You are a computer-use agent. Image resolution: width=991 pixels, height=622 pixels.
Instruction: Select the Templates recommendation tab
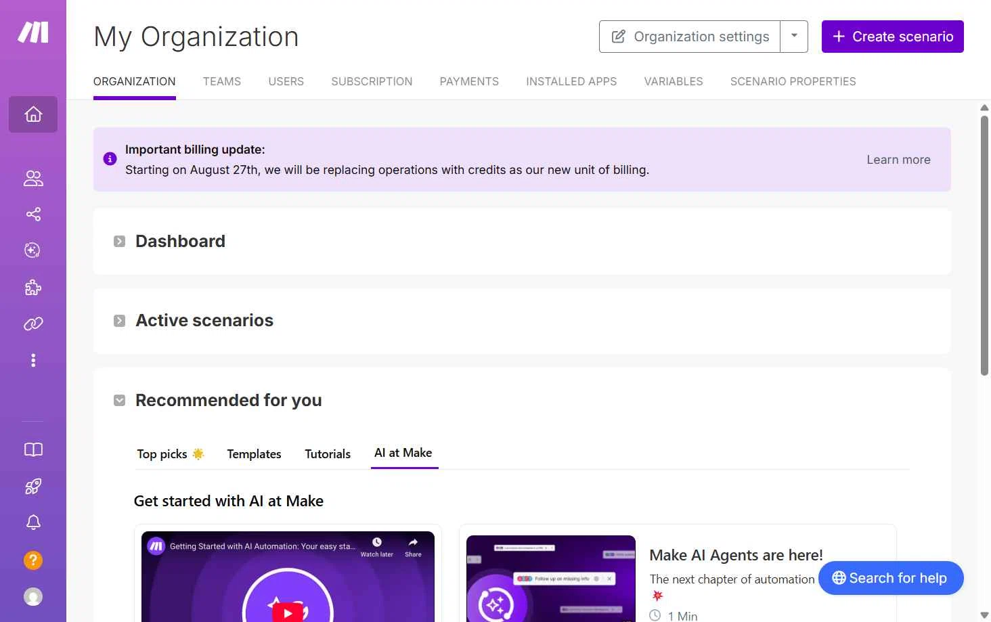tap(254, 453)
